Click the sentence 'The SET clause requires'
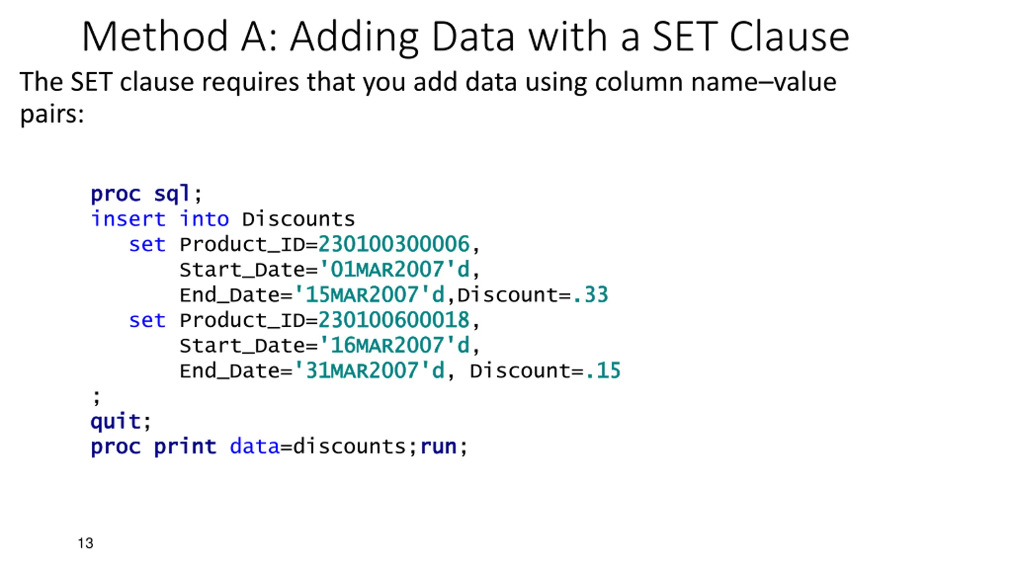 click(x=159, y=82)
